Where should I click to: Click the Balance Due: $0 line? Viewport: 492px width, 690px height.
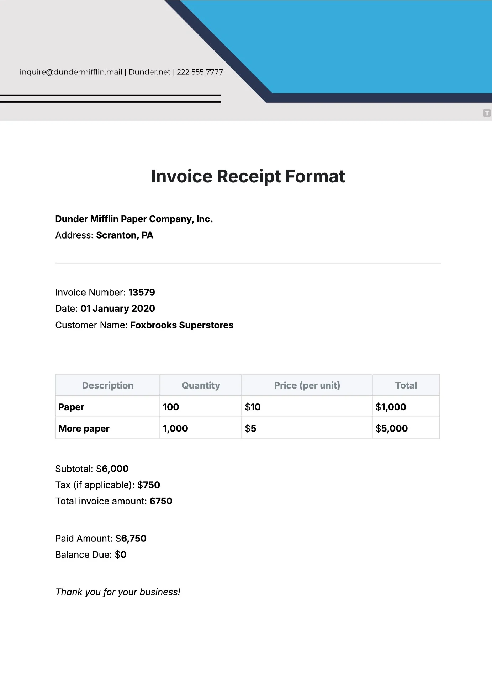click(x=91, y=555)
